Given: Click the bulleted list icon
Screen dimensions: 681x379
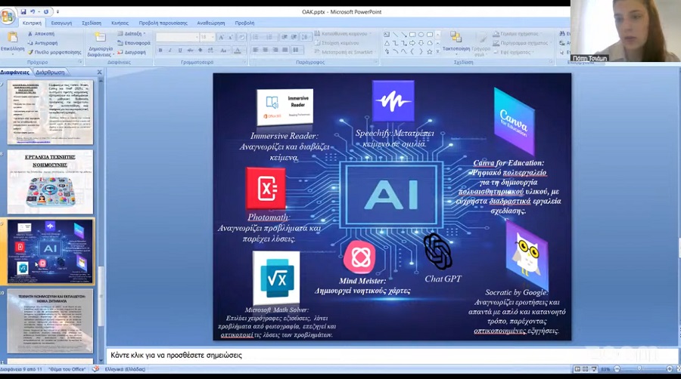Looking at the screenshot, I should (257, 37).
